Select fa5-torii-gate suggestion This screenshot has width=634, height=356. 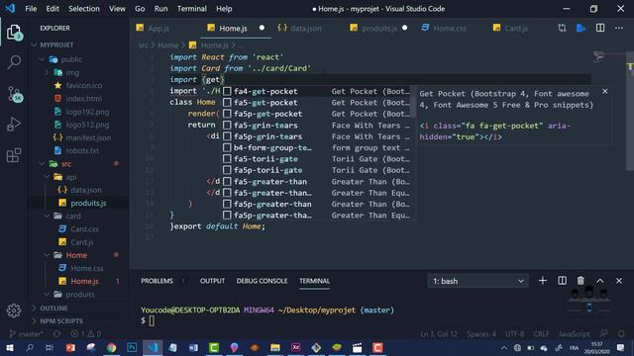[x=317, y=159]
